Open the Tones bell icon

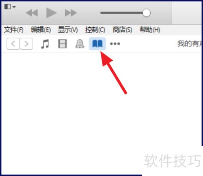[x=80, y=44]
